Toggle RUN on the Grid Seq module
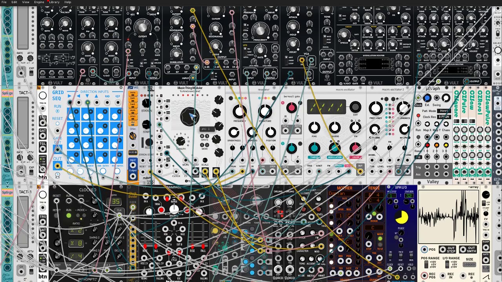The image size is (502, 282). tap(57, 111)
